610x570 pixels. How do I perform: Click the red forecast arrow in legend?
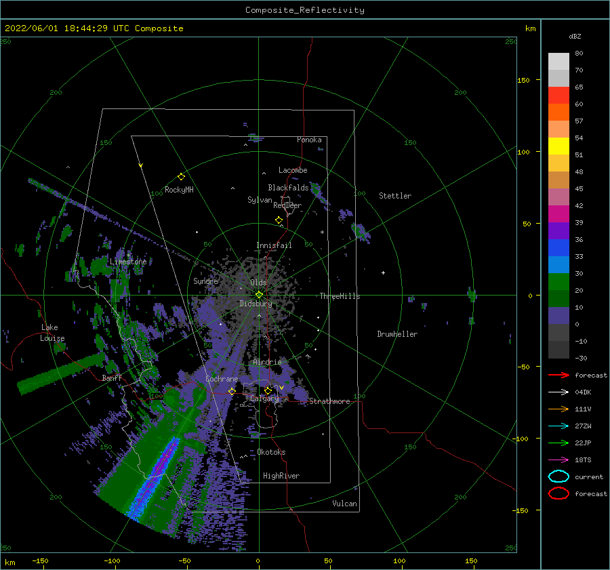click(x=558, y=375)
